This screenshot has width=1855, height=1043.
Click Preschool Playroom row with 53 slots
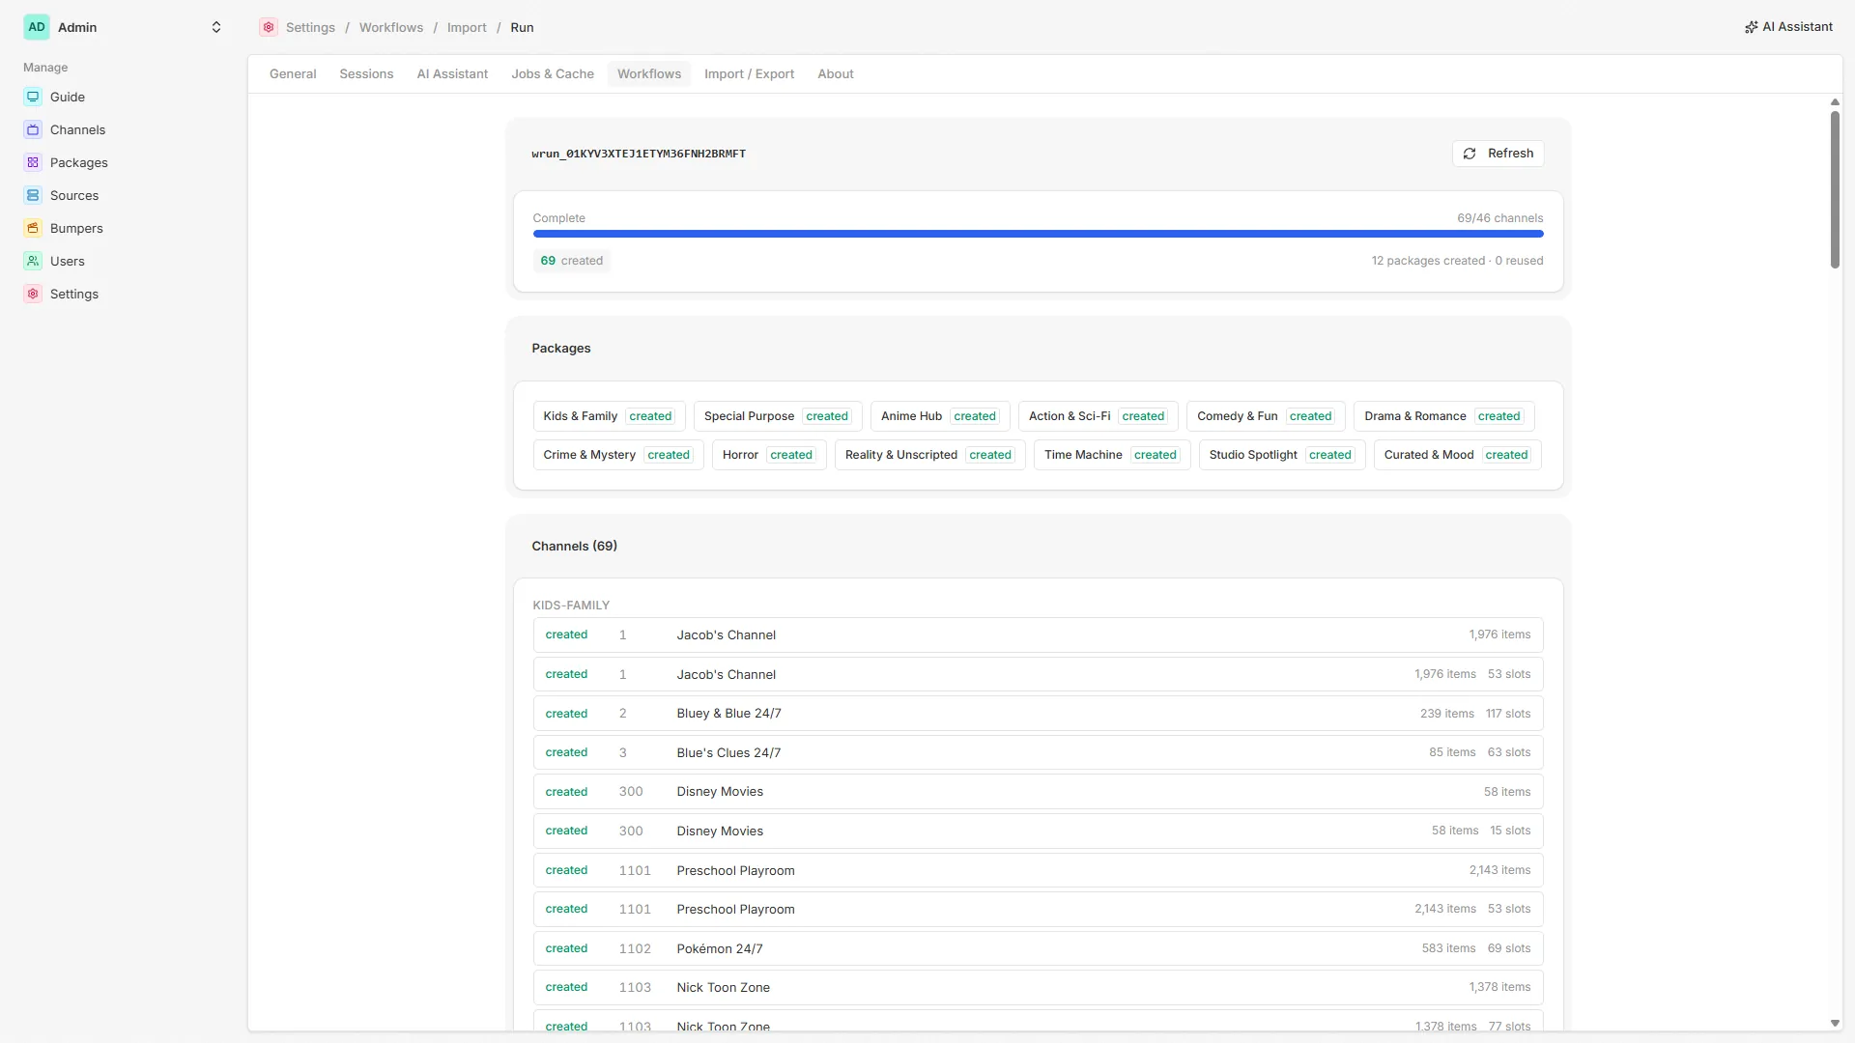point(1038,909)
